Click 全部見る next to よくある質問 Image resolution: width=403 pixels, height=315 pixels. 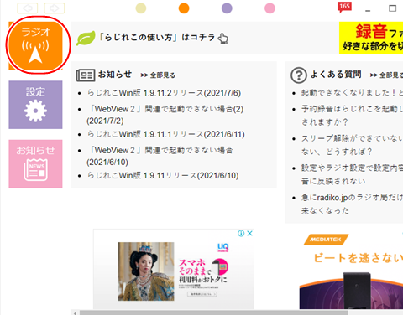(386, 75)
